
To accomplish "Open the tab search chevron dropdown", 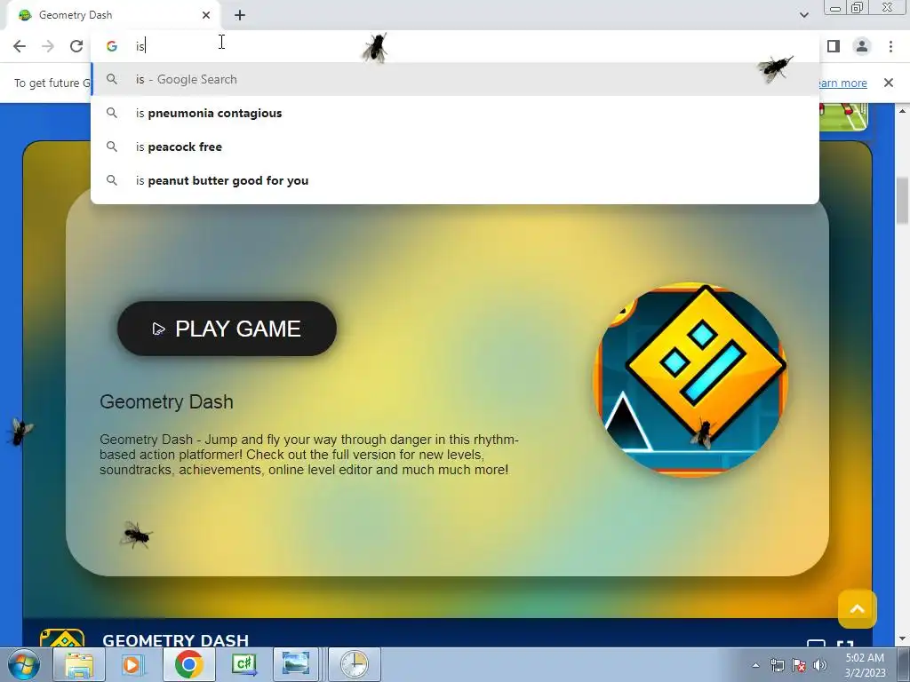I will coord(803,15).
